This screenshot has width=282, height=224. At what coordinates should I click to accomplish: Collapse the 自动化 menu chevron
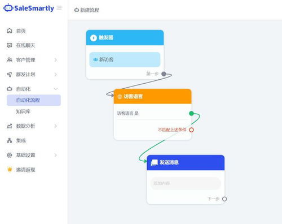(56, 89)
